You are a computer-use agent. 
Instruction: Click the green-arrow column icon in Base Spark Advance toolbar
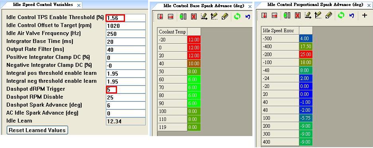coord(183,16)
